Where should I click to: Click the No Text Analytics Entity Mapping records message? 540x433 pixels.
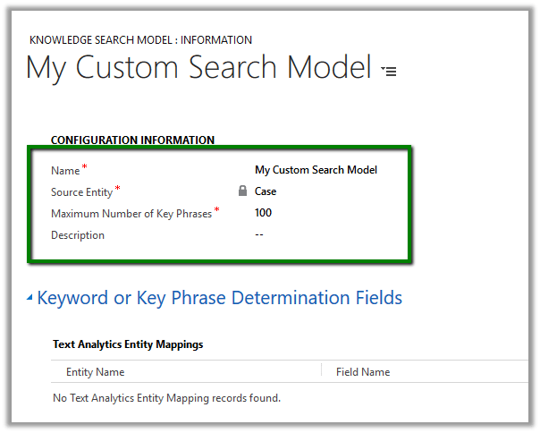point(166,398)
